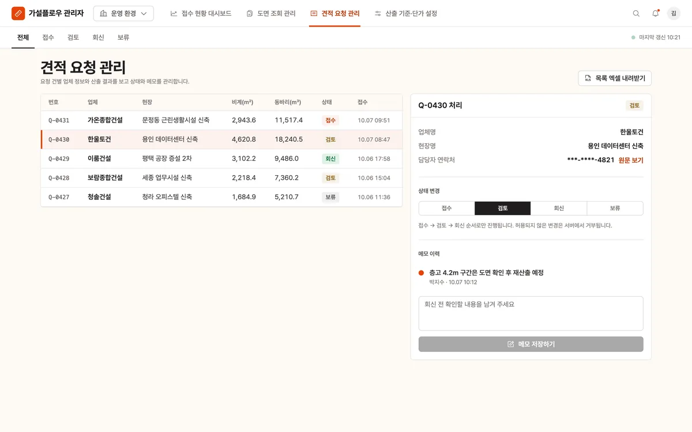Viewport: 692px width, 432px height.
Task: Select row Q-0429 이룸건설
Action: tap(221, 158)
